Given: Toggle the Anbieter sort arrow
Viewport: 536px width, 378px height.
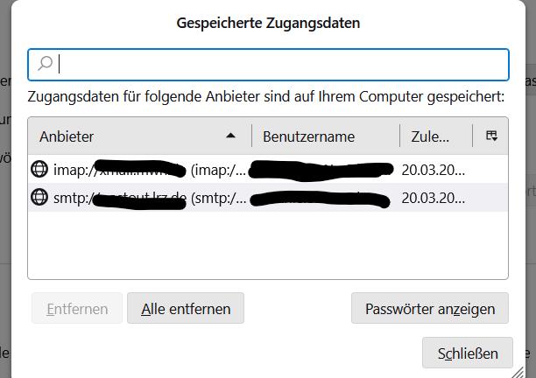Looking at the screenshot, I should point(230,136).
